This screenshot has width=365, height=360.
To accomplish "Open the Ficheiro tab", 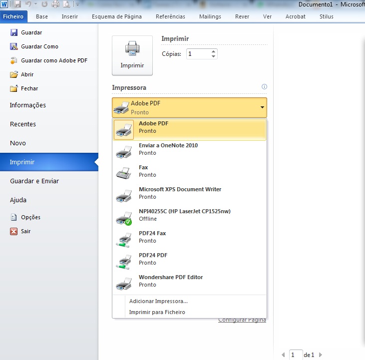I will pyautogui.click(x=13, y=16).
